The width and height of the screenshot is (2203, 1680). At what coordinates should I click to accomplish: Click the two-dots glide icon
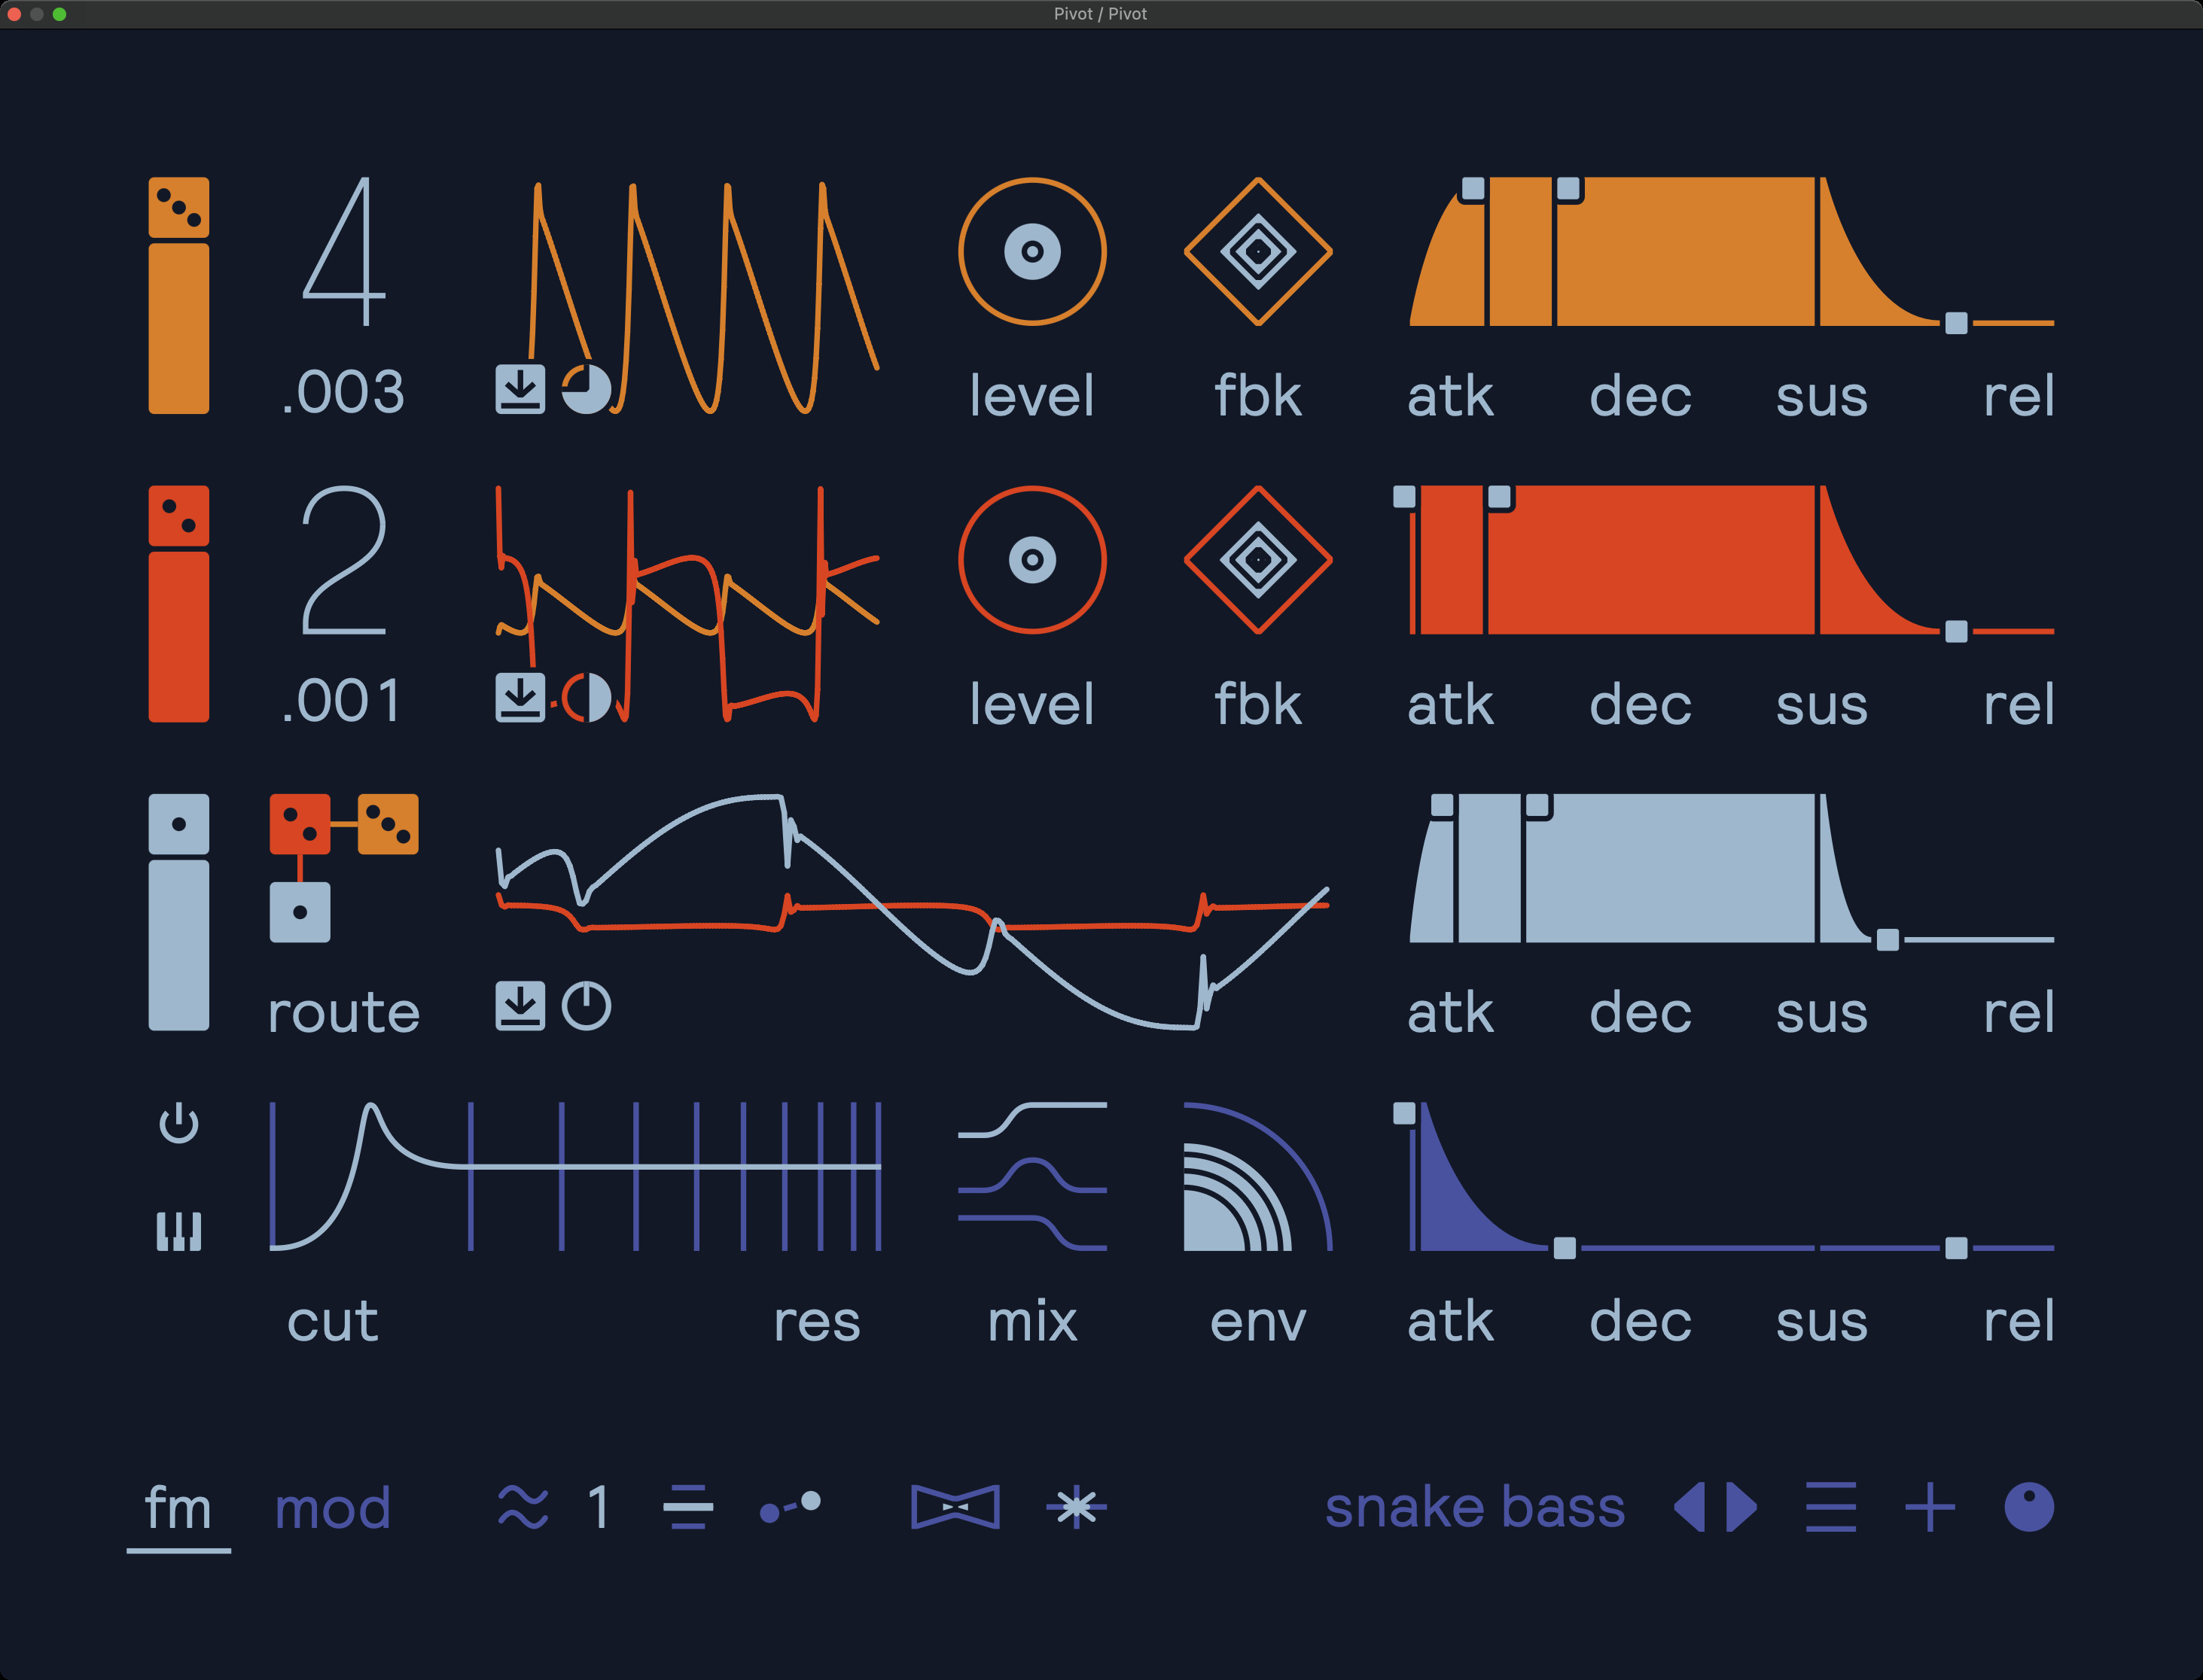pyautogui.click(x=790, y=1506)
